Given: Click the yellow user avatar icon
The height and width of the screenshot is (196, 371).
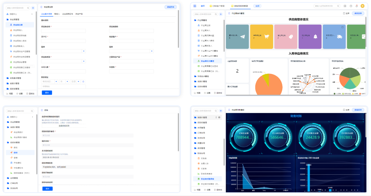Looking at the screenshot, I should pyautogui.click(x=362, y=6).
